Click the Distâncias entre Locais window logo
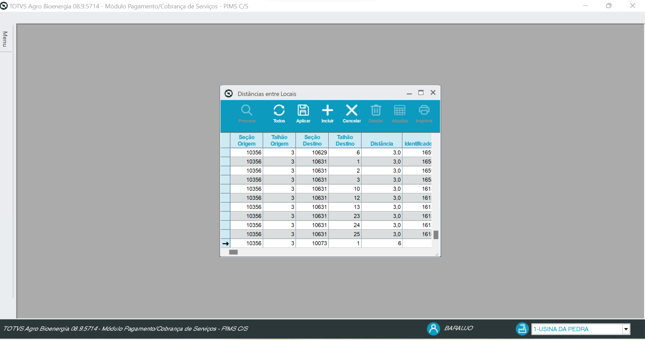Viewport: 645px width, 340px height. (x=229, y=93)
